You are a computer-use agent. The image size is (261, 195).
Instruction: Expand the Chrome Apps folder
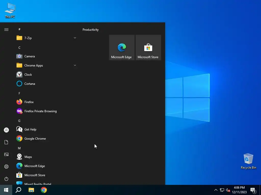point(46,66)
